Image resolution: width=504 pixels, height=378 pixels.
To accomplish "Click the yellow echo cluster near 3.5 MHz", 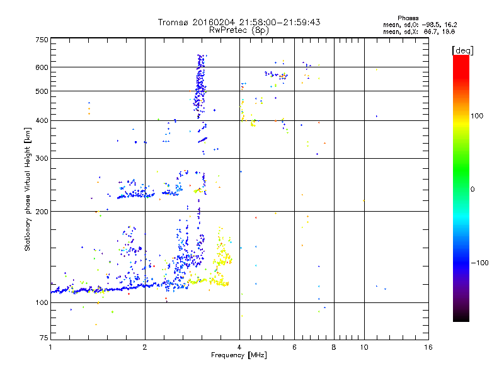I will 222,257.
